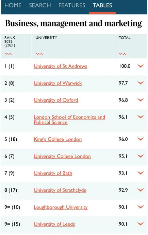Expand Loughborough University row chevron
Image resolution: width=148 pixels, height=235 pixels.
pos(141,207)
